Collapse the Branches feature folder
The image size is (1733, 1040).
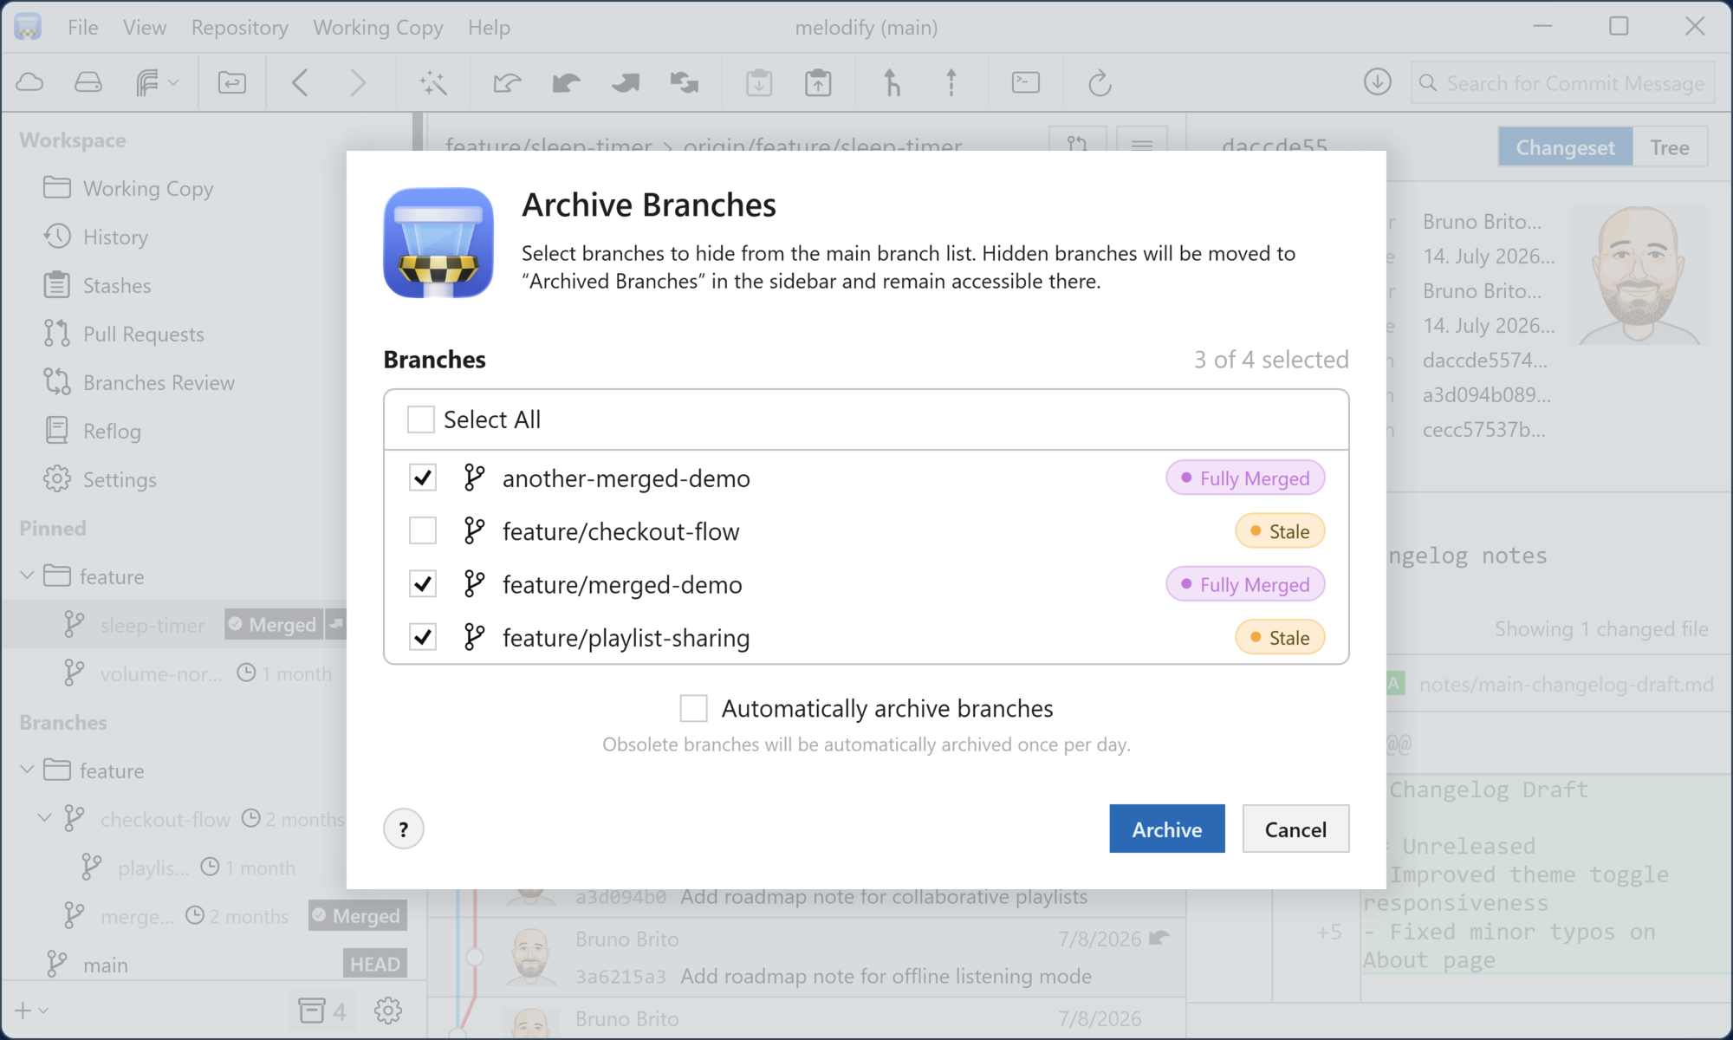pos(27,770)
